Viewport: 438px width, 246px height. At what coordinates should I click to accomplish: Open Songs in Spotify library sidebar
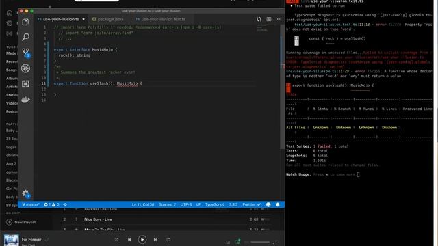click(x=12, y=70)
